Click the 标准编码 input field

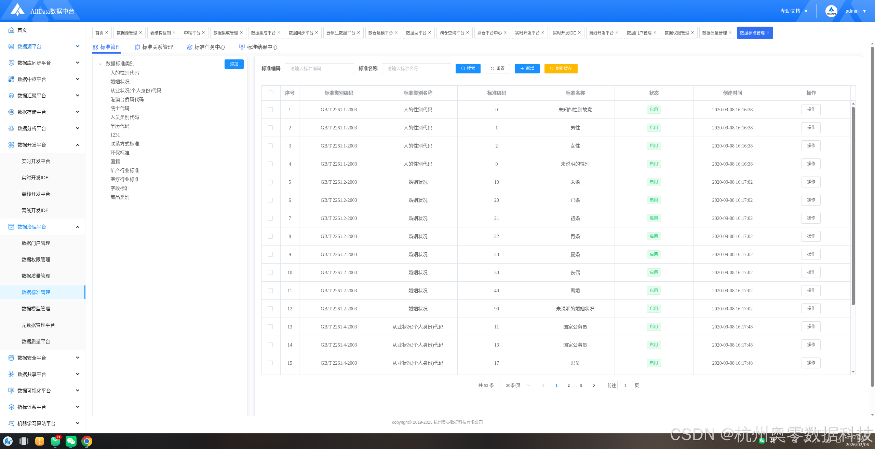[319, 69]
